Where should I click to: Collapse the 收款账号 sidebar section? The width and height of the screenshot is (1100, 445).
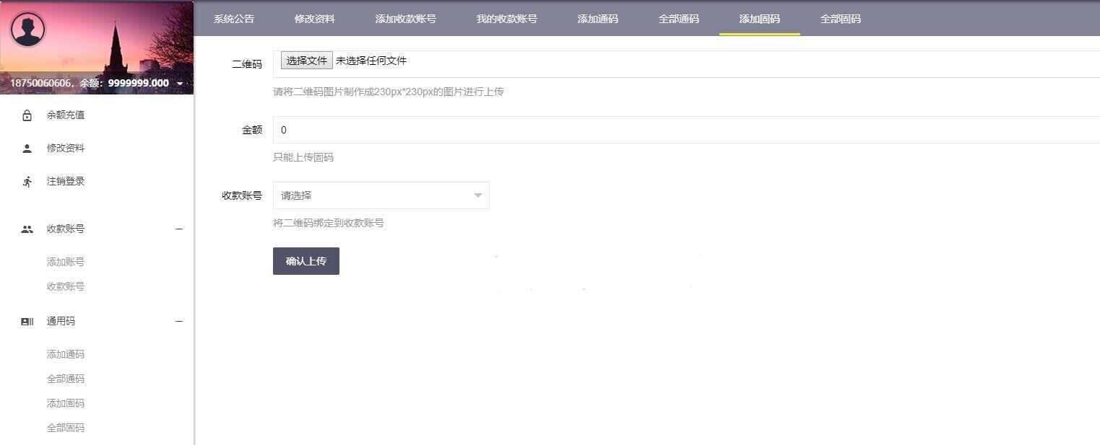coord(178,228)
